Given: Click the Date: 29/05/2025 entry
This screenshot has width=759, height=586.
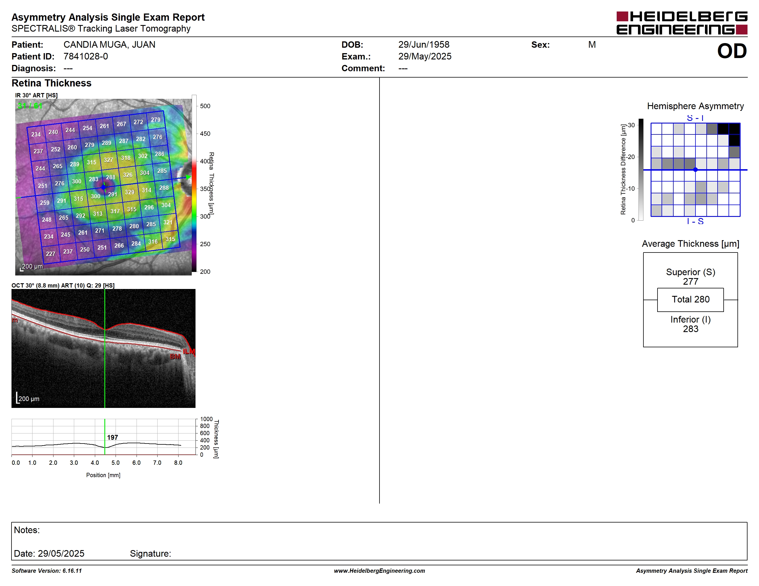Looking at the screenshot, I should (49, 553).
